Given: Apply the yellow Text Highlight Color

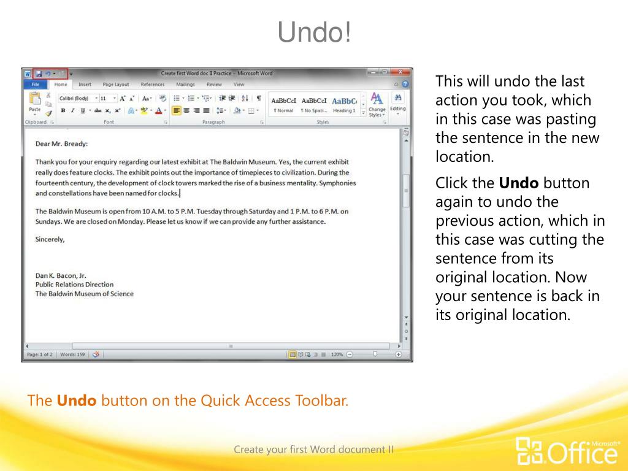Looking at the screenshot, I should tap(144, 110).
